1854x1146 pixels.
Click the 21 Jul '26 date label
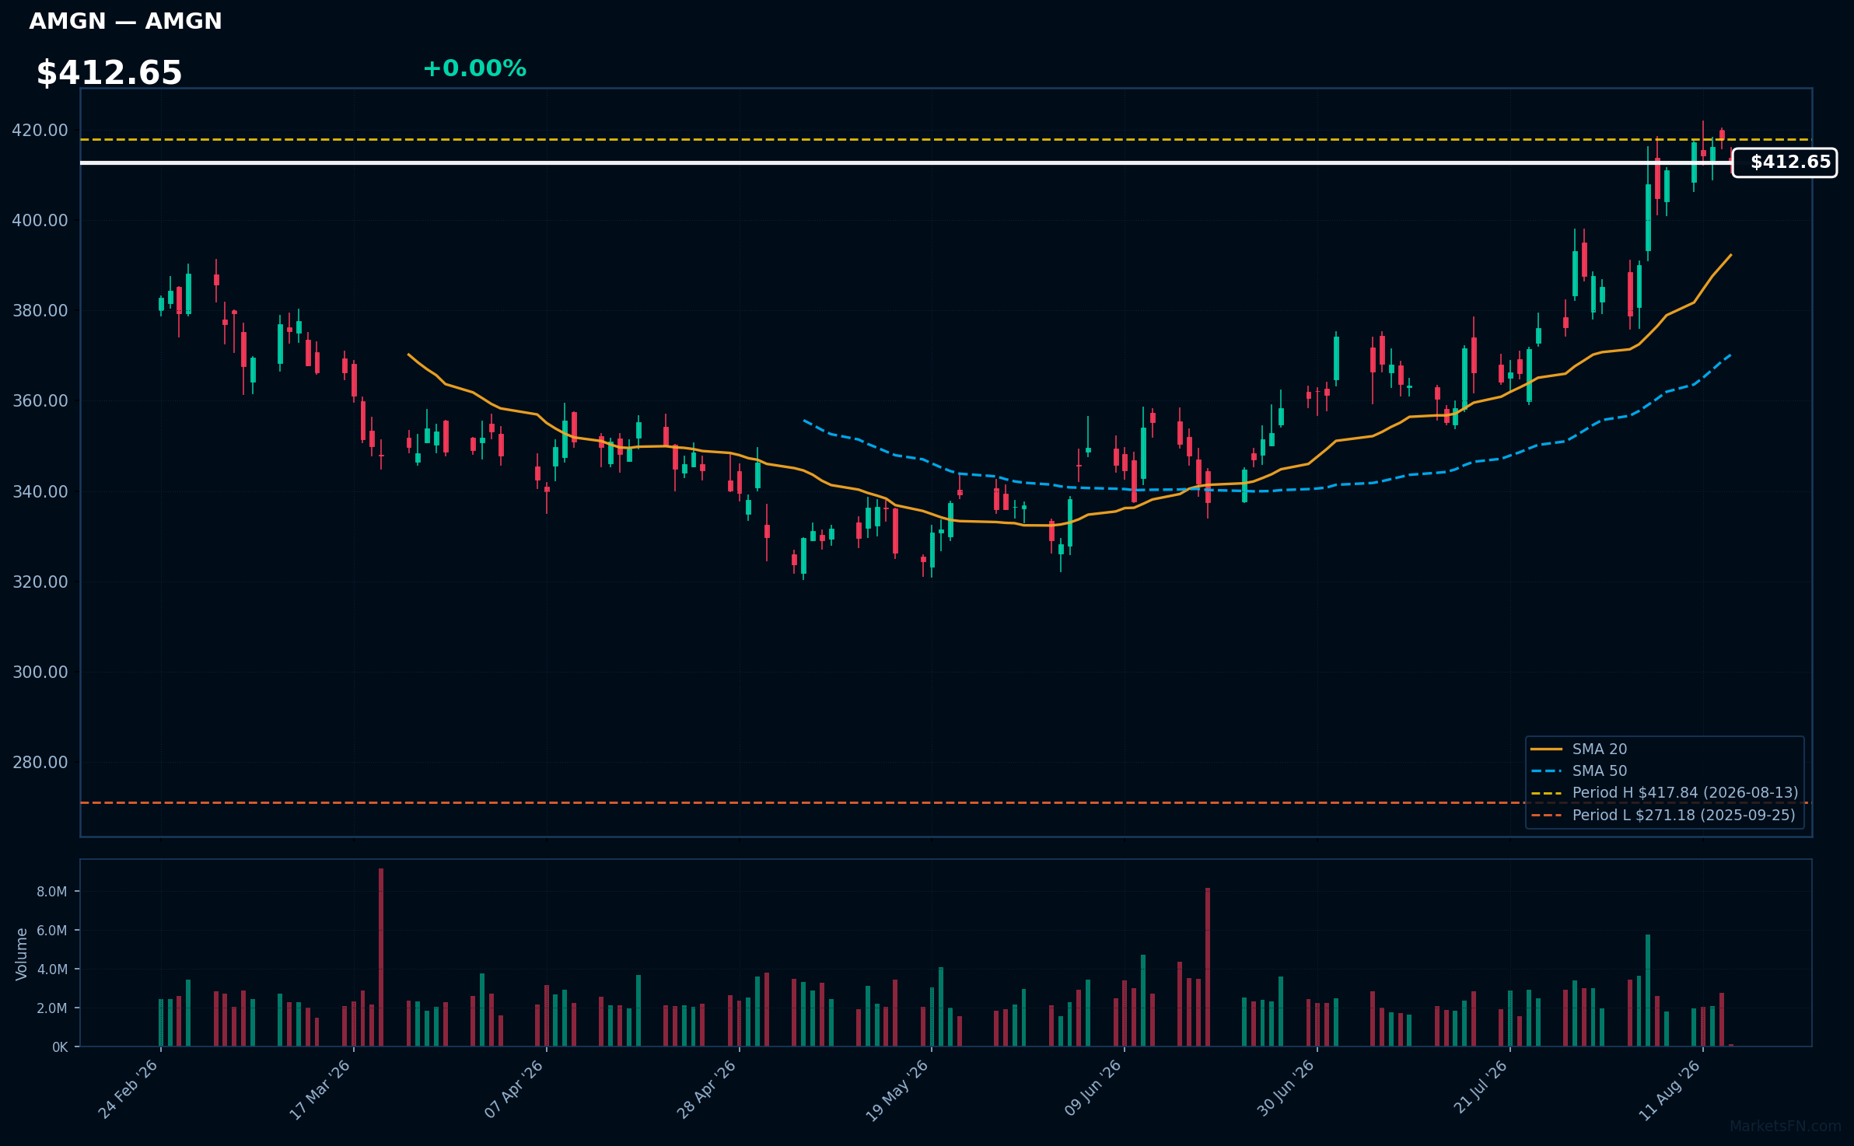pyautogui.click(x=1481, y=1086)
